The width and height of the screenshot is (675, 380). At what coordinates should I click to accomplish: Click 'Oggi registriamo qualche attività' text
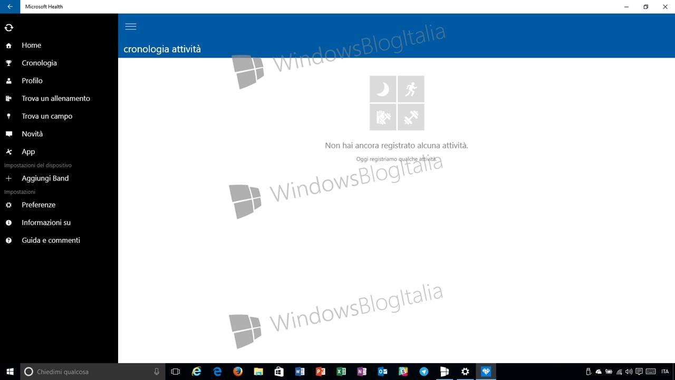[396, 159]
